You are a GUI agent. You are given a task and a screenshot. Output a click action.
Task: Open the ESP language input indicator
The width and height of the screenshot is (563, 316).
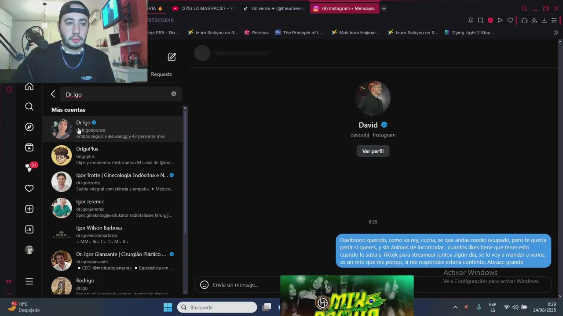pyautogui.click(x=493, y=307)
